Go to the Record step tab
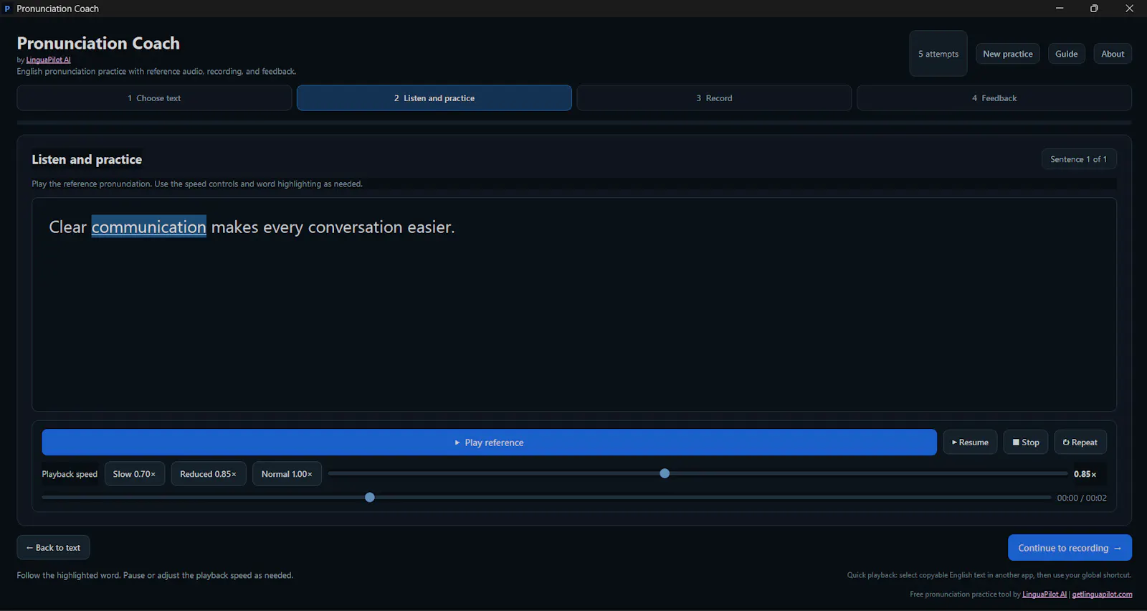Viewport: 1147px width, 611px height. [x=714, y=98]
